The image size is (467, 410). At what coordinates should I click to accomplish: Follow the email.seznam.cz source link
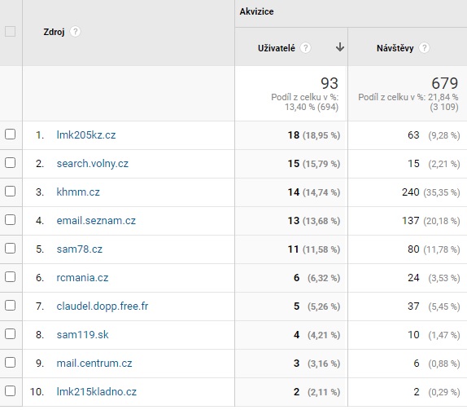pos(96,221)
